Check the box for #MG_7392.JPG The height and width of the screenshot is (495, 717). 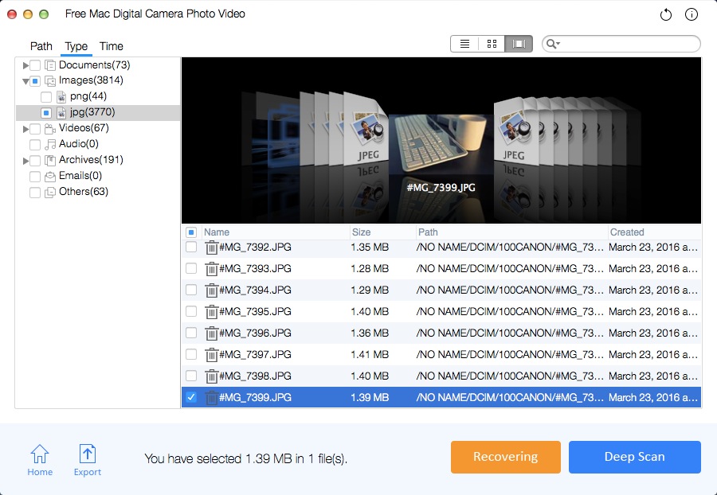click(x=191, y=247)
